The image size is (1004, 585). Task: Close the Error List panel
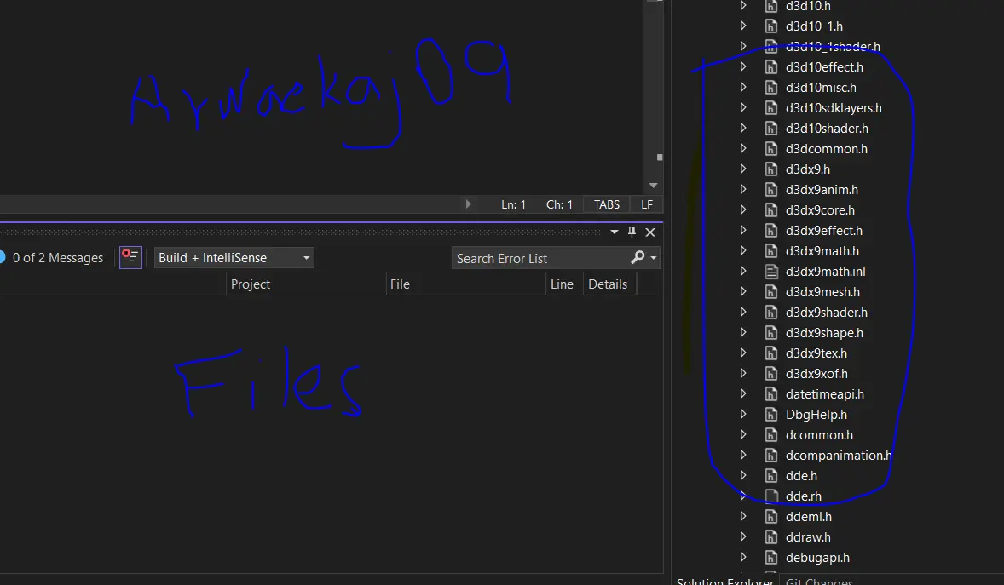(650, 232)
